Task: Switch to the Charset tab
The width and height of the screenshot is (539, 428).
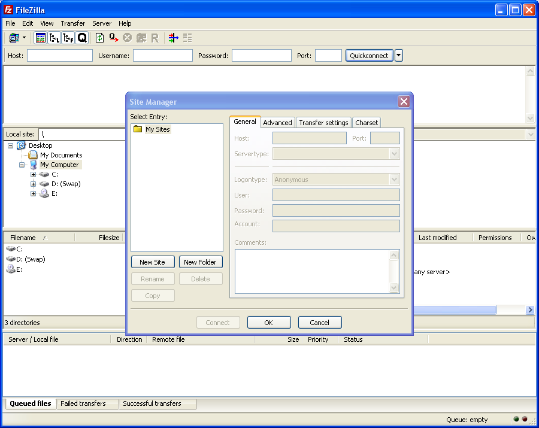Action: point(367,123)
